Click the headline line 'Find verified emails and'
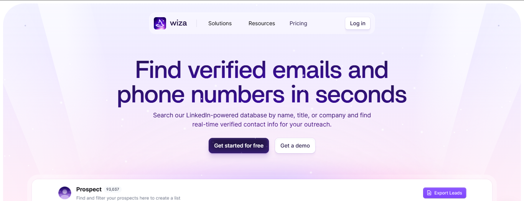Image resolution: width=524 pixels, height=201 pixels. click(262, 70)
